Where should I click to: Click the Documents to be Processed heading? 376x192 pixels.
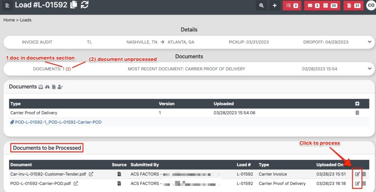pos(47,148)
